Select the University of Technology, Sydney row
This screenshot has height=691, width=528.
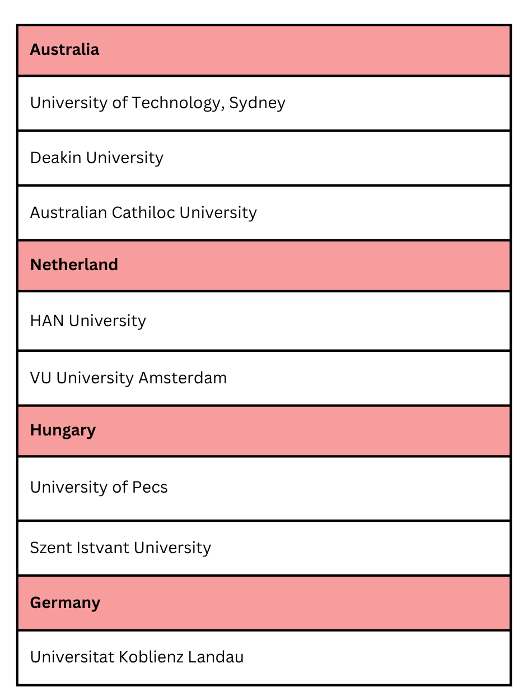[264, 103]
